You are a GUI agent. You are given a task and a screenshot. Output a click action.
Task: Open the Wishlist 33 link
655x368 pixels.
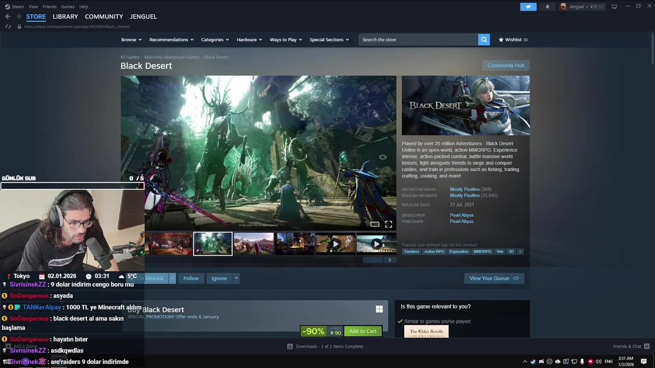(x=513, y=39)
